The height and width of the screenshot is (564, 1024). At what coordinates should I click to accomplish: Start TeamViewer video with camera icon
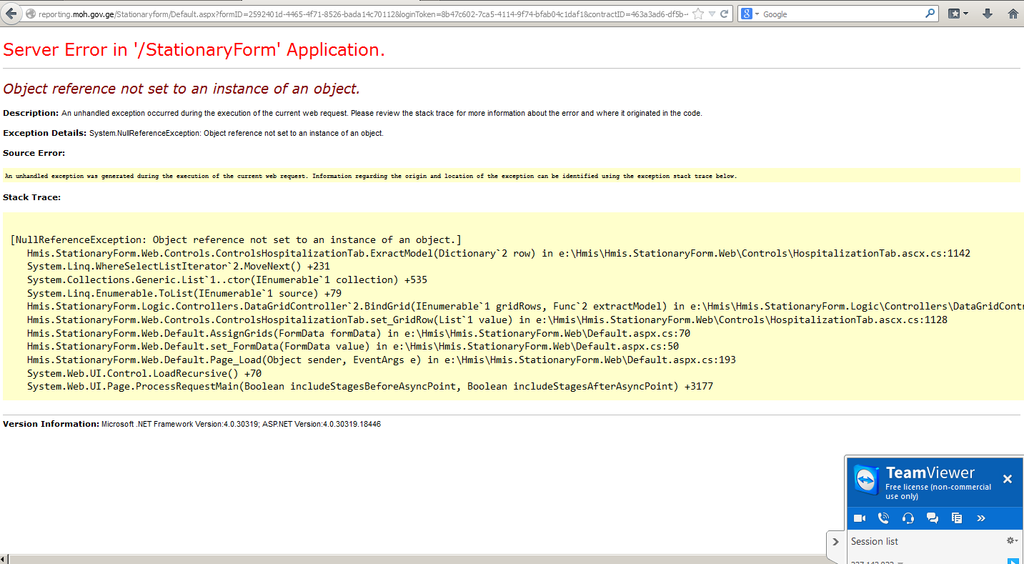[x=860, y=518]
